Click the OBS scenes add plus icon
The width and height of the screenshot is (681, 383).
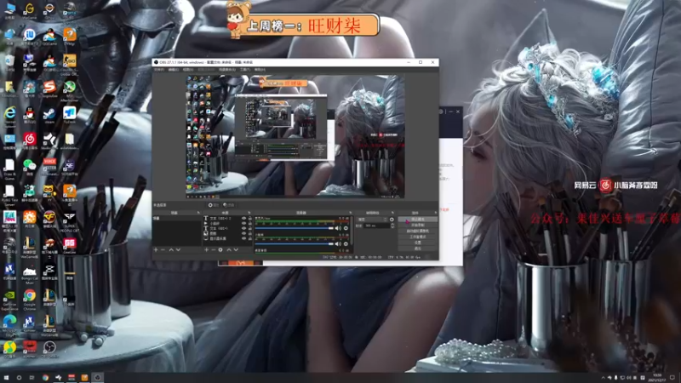(156, 249)
